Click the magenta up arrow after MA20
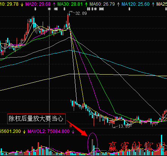The height and width of the screenshot is (156, 167). click(54, 5)
